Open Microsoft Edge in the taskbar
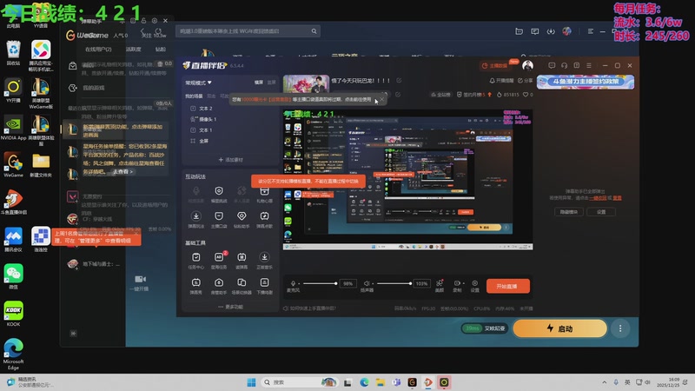Image resolution: width=695 pixels, height=391 pixels. [364, 382]
